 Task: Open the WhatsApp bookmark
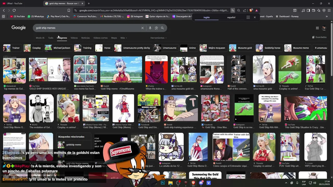coord(36,16)
